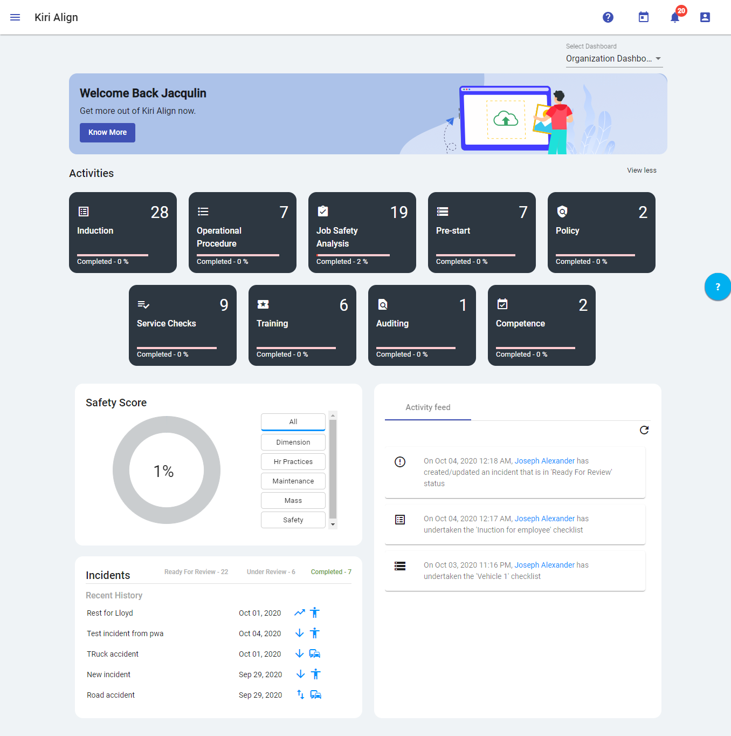The width and height of the screenshot is (731, 736).
Task: Open the New incident row
Action: 108,674
